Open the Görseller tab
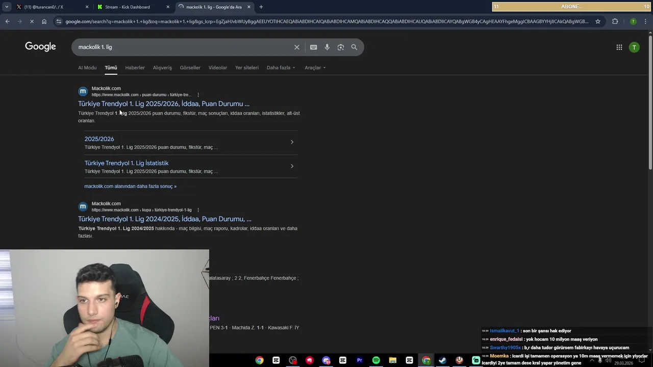 pos(190,68)
